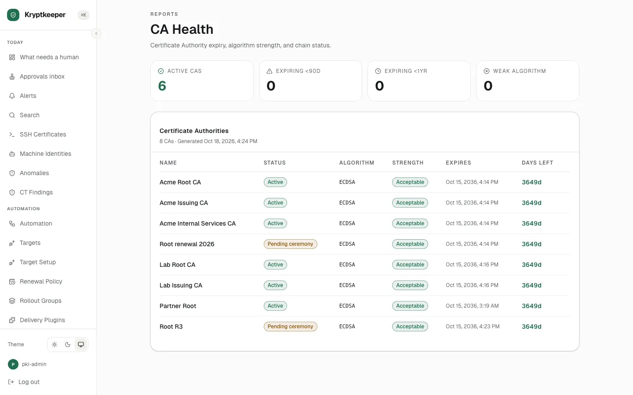Image resolution: width=633 pixels, height=395 pixels.
Task: Click Lab Root CA expiry date
Action: click(x=472, y=265)
